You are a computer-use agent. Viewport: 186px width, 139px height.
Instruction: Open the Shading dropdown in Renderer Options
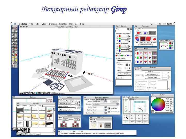[x=99, y=110]
